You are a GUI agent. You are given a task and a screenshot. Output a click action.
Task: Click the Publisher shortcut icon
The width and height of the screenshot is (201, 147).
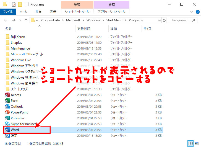click(7, 118)
